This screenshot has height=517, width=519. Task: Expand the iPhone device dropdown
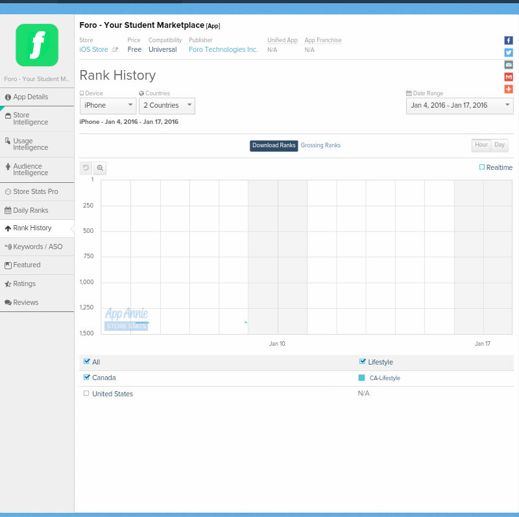(x=108, y=106)
